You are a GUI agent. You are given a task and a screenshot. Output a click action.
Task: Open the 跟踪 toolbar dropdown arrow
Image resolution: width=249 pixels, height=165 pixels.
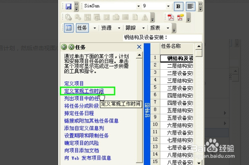143,28
